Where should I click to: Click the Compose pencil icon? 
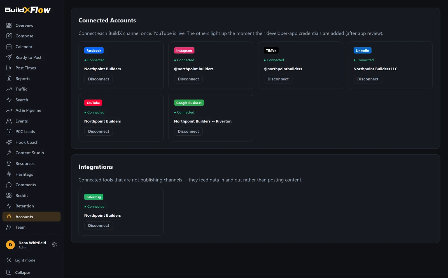tap(9, 36)
